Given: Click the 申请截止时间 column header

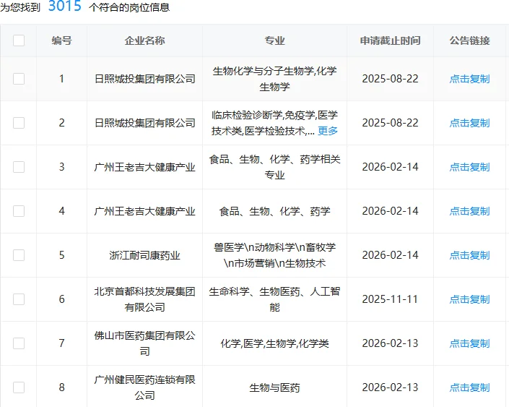Looking at the screenshot, I should pos(390,40).
